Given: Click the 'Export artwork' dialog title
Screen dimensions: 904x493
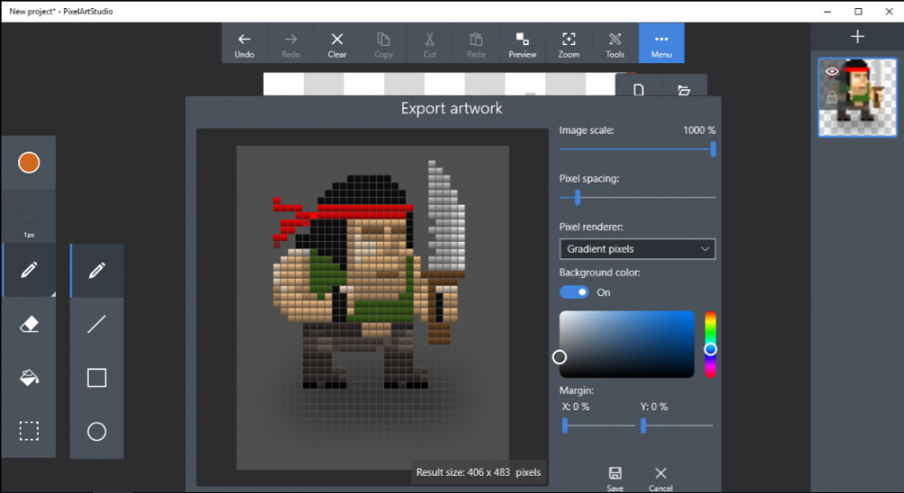Looking at the screenshot, I should click(x=451, y=108).
